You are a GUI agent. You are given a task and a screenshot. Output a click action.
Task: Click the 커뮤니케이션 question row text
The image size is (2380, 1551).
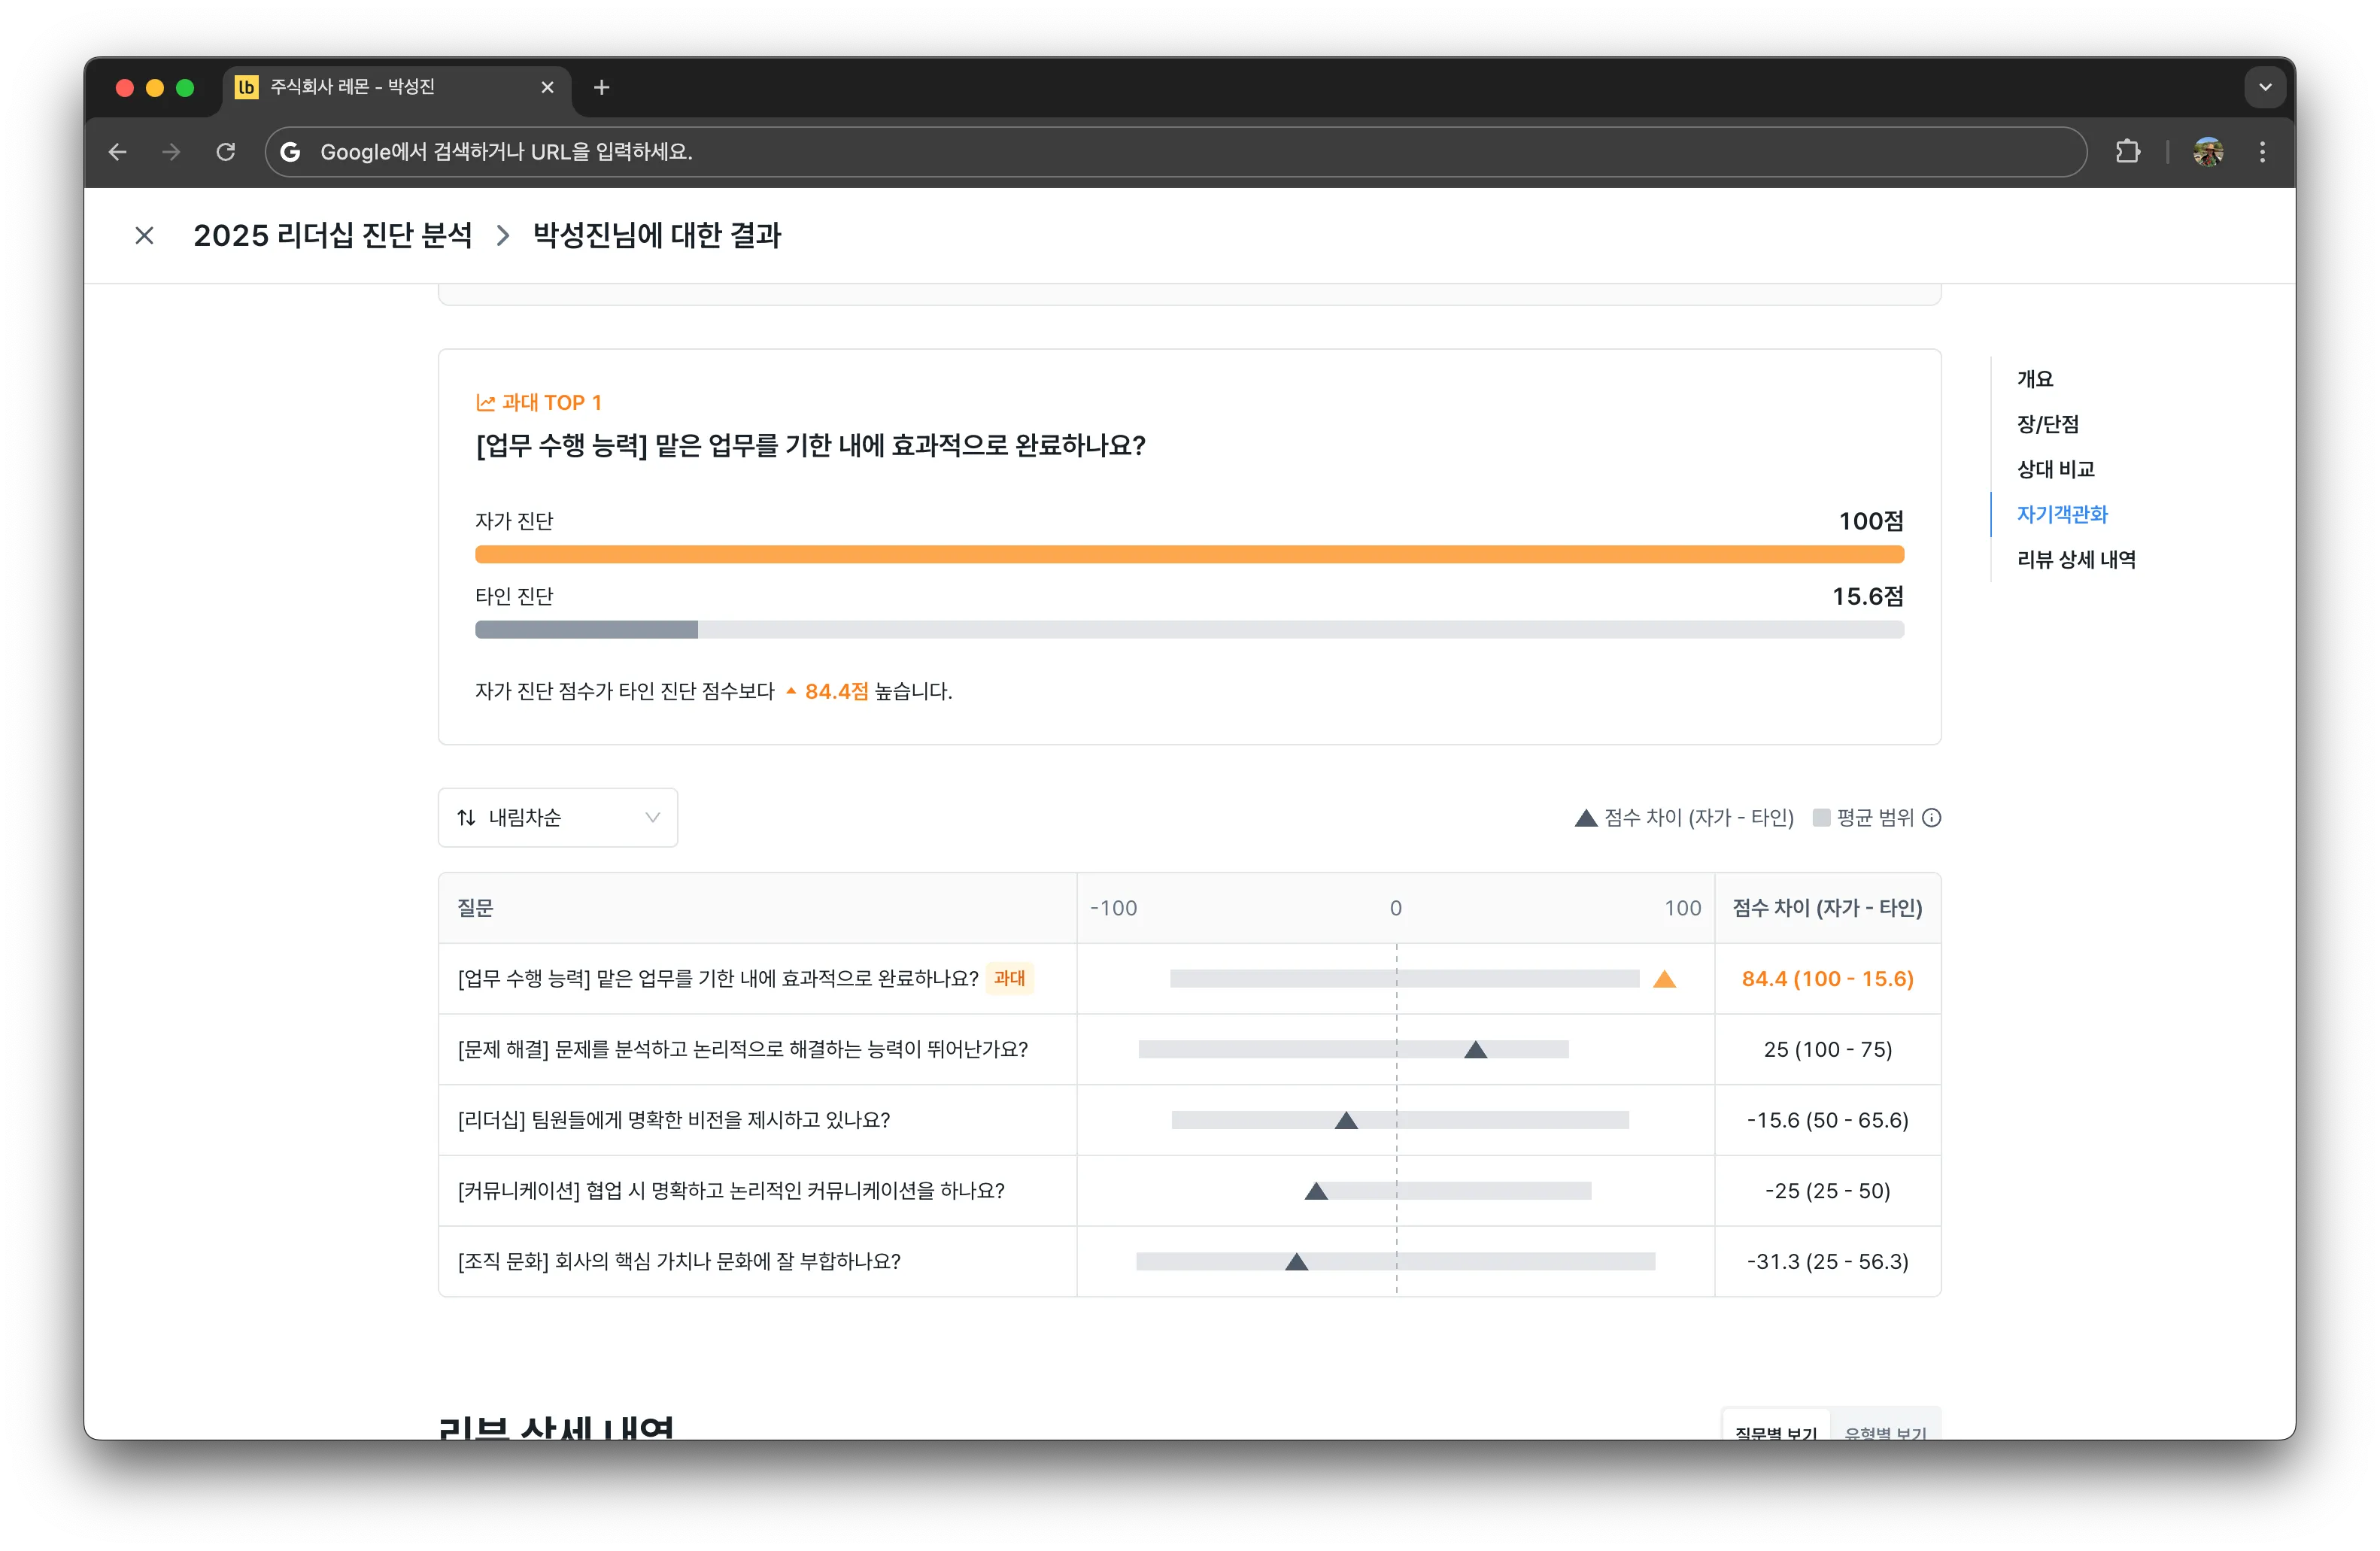point(730,1191)
